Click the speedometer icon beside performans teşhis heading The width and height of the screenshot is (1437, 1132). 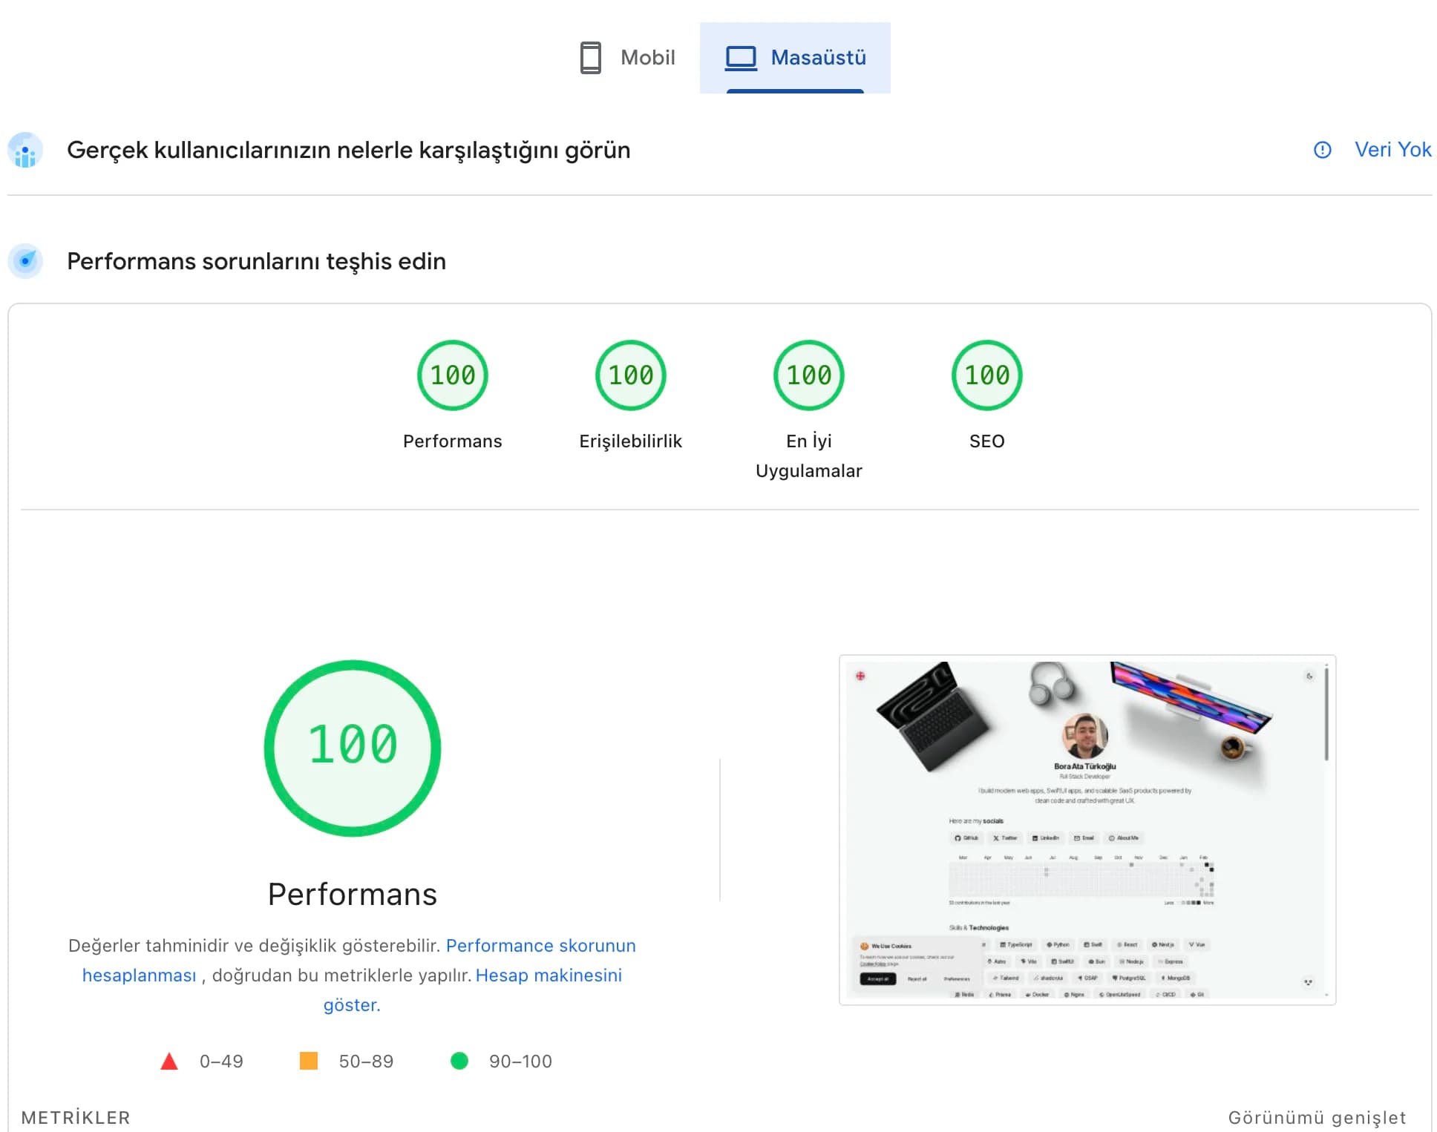click(x=26, y=261)
